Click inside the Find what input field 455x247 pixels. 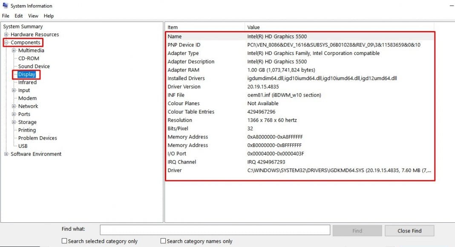click(x=215, y=230)
